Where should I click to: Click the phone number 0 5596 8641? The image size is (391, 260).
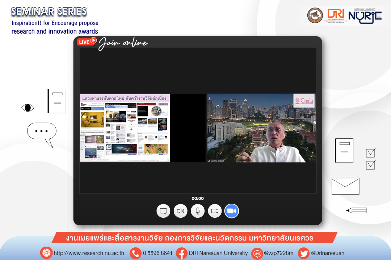158,253
